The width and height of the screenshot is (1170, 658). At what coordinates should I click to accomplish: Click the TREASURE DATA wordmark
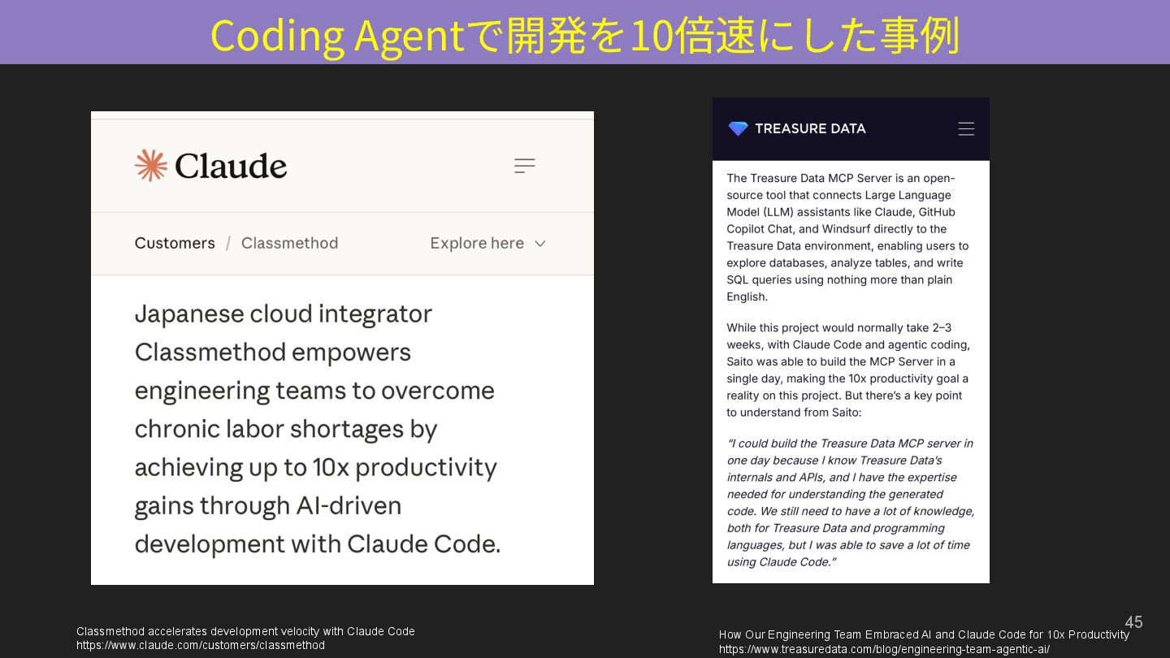810,128
